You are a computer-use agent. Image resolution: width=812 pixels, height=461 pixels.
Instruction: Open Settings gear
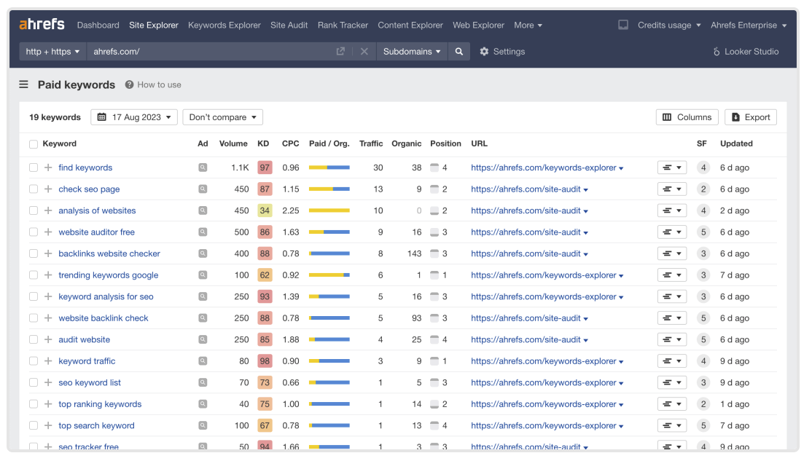tap(501, 51)
